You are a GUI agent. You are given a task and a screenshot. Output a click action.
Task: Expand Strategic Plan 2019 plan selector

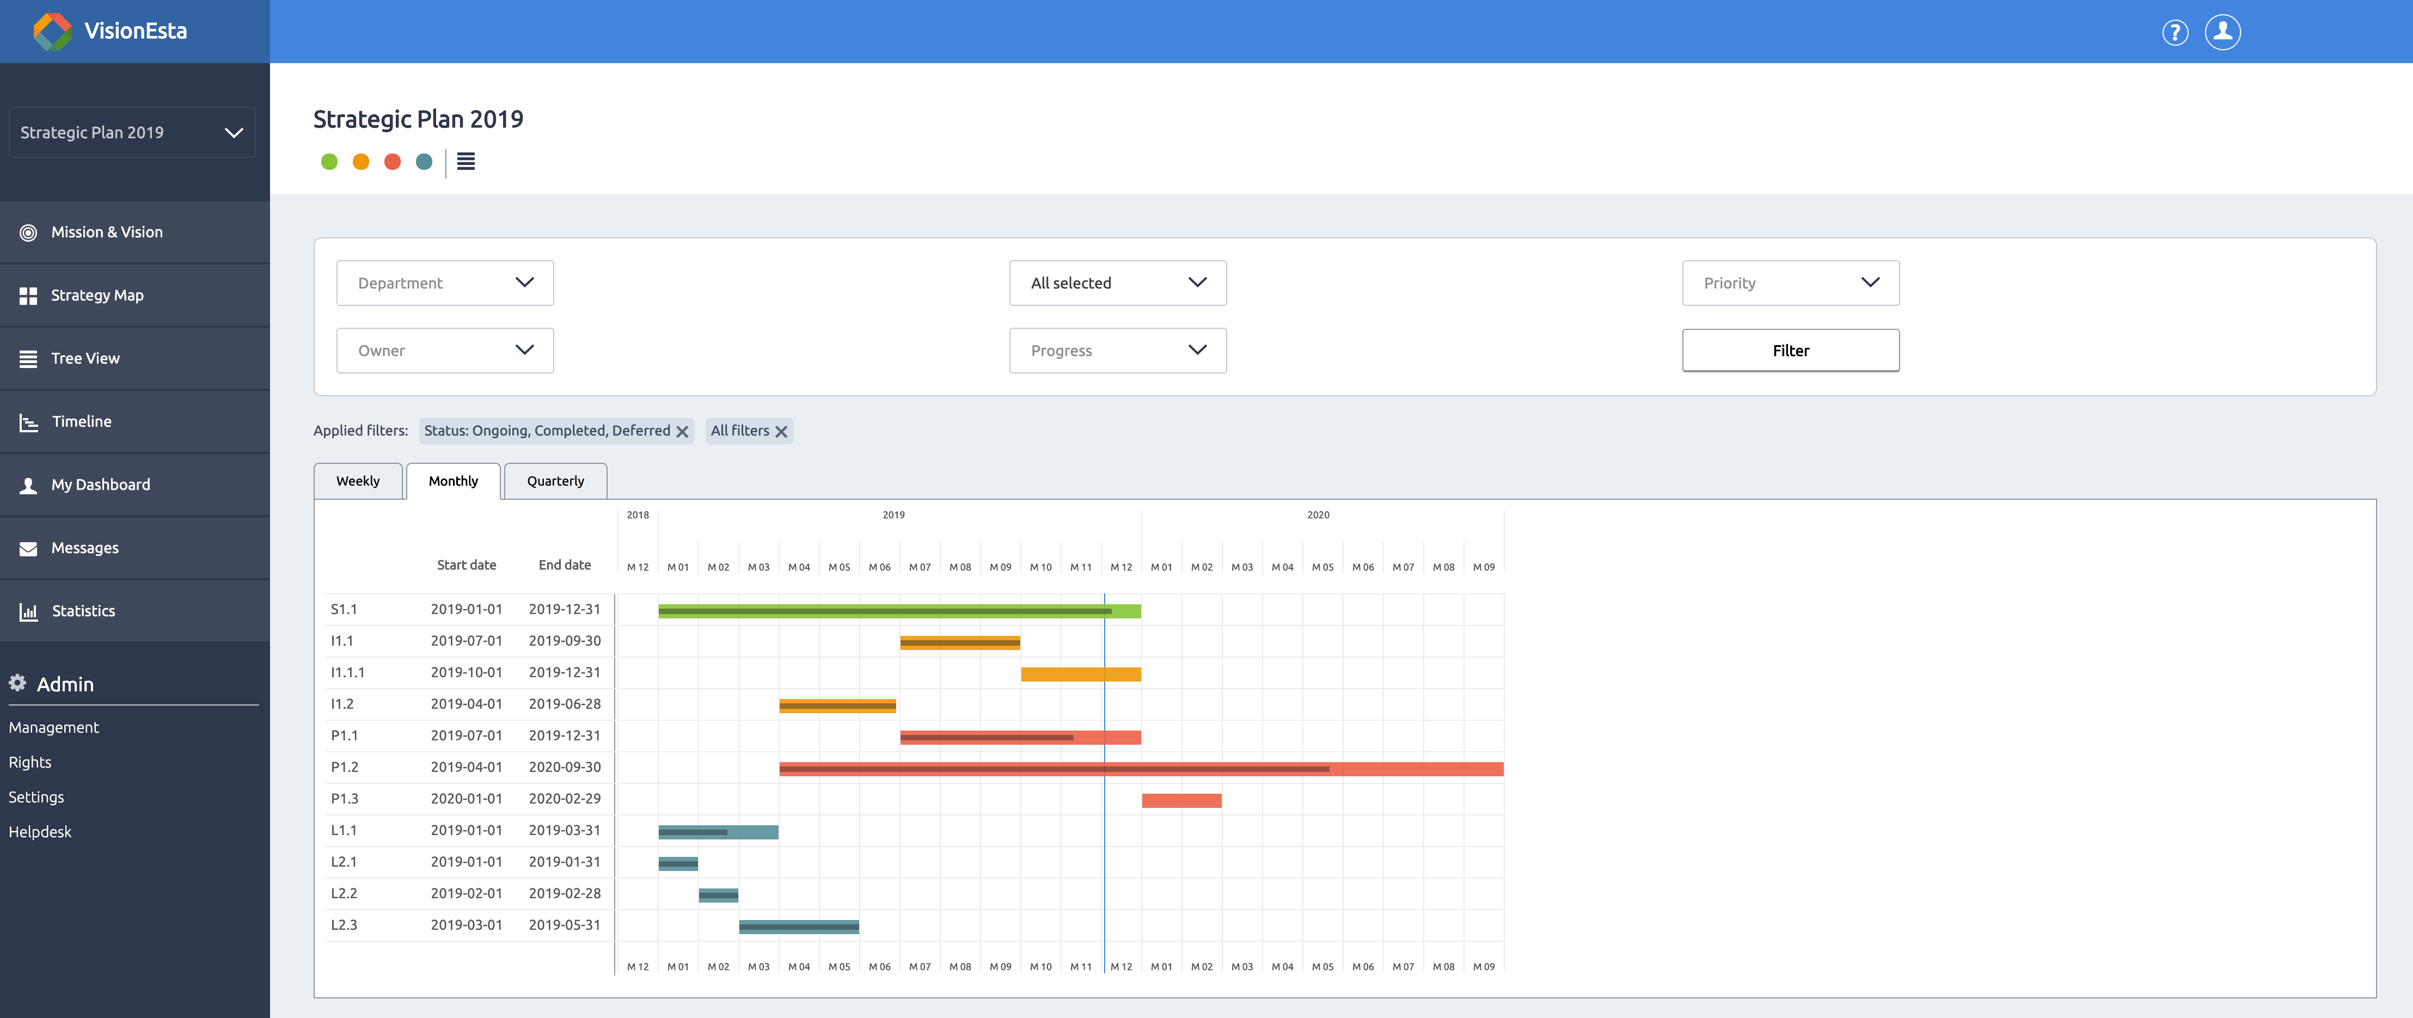coord(131,133)
